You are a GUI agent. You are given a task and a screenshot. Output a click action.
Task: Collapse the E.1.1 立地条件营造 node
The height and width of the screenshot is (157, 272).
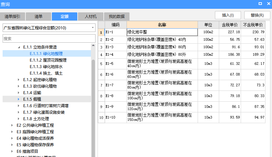(19, 47)
